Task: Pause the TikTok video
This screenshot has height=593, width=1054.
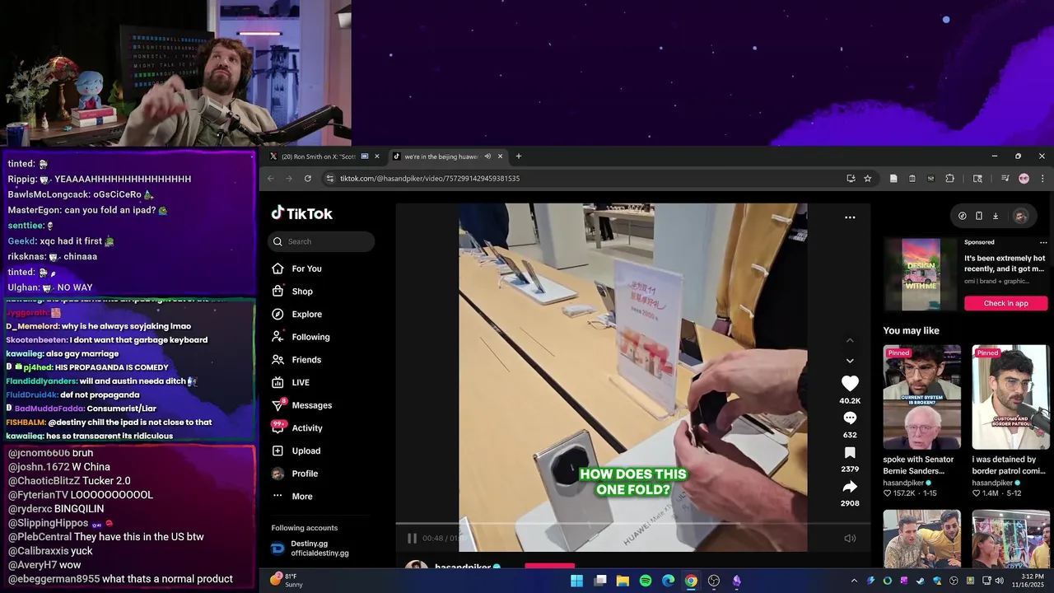Action: [412, 538]
